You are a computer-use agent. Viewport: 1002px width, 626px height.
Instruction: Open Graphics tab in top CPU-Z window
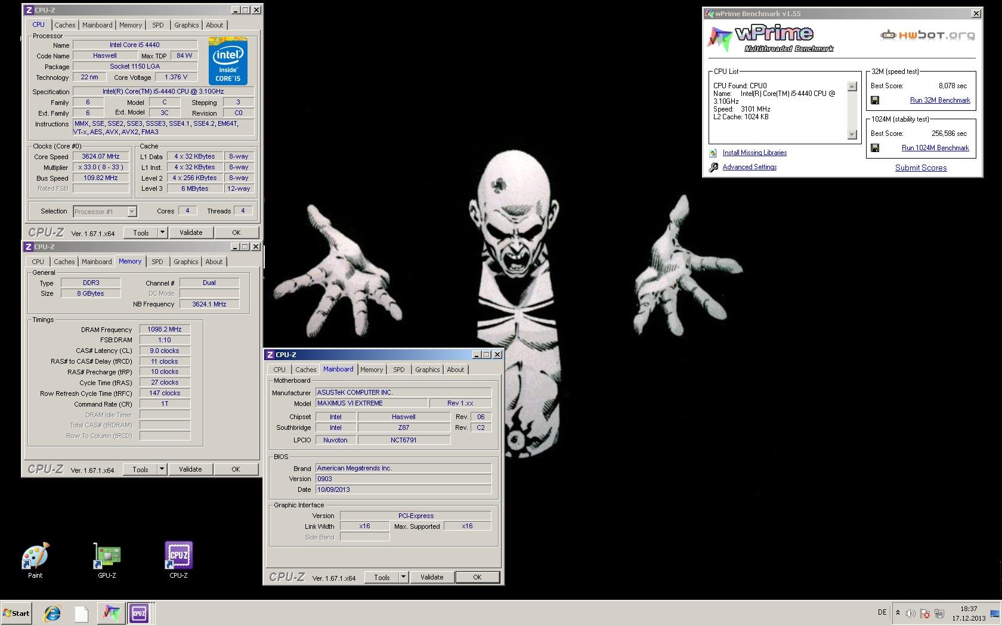[x=187, y=25]
